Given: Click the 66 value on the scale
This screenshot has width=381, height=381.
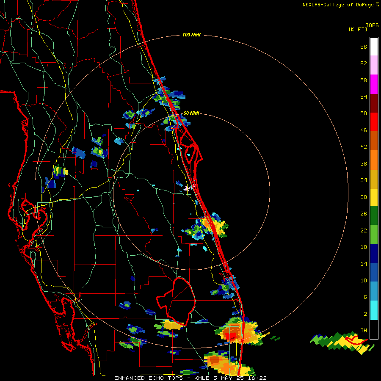Looking at the screenshot, I should pyautogui.click(x=364, y=47).
